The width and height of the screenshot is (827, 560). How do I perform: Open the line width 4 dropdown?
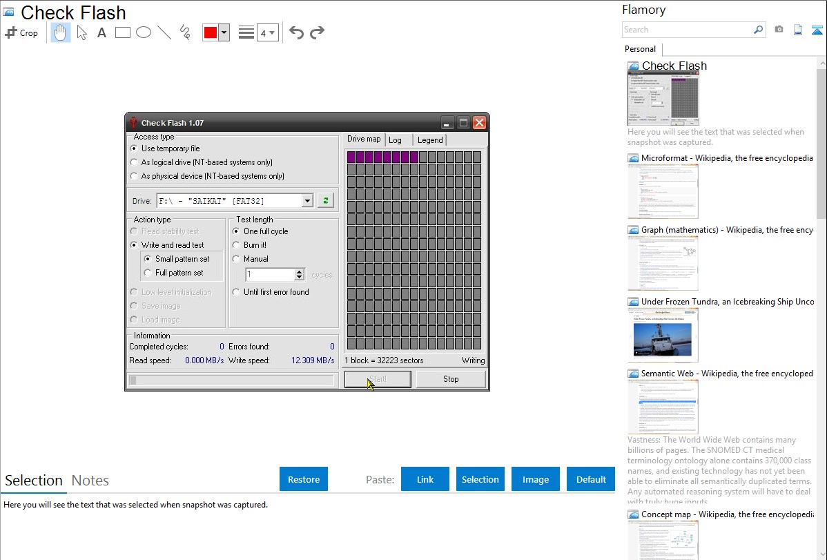[x=267, y=32]
